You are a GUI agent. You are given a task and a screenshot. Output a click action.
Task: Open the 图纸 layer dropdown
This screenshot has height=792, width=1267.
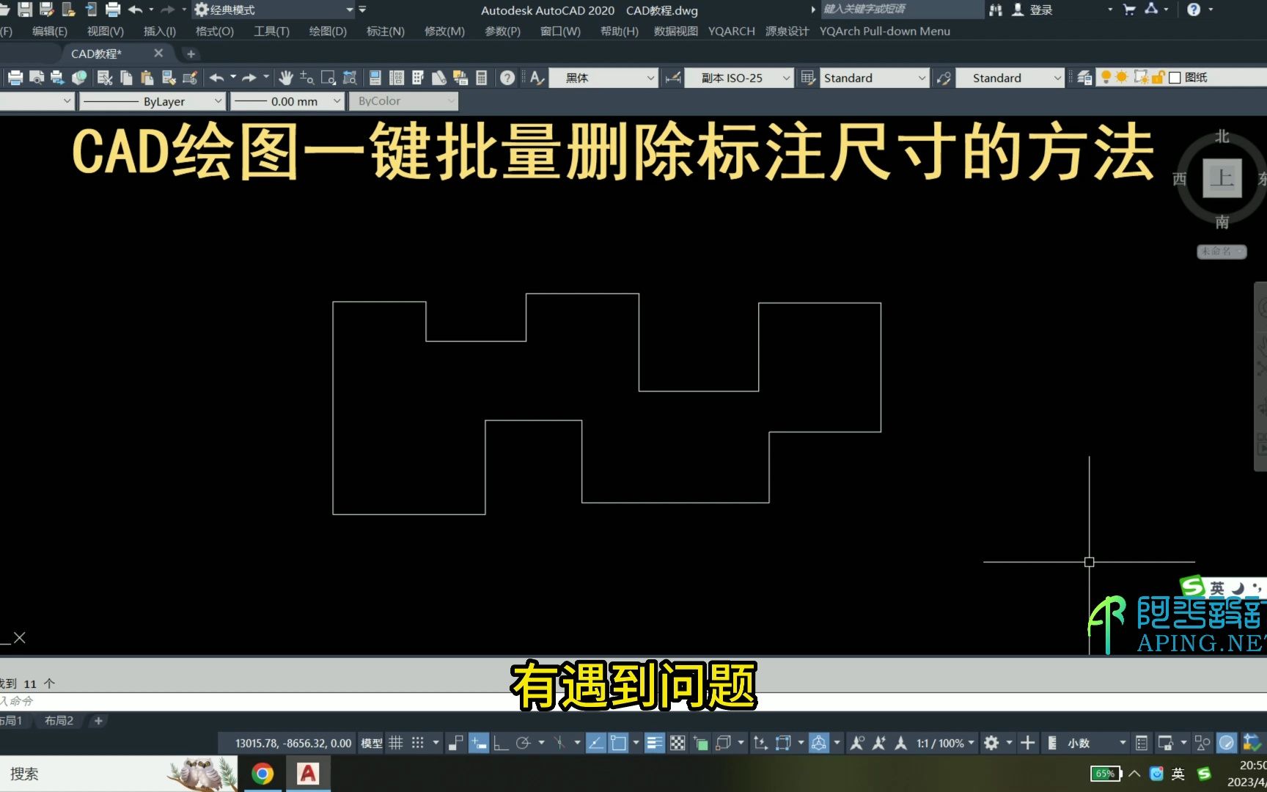click(x=1182, y=77)
